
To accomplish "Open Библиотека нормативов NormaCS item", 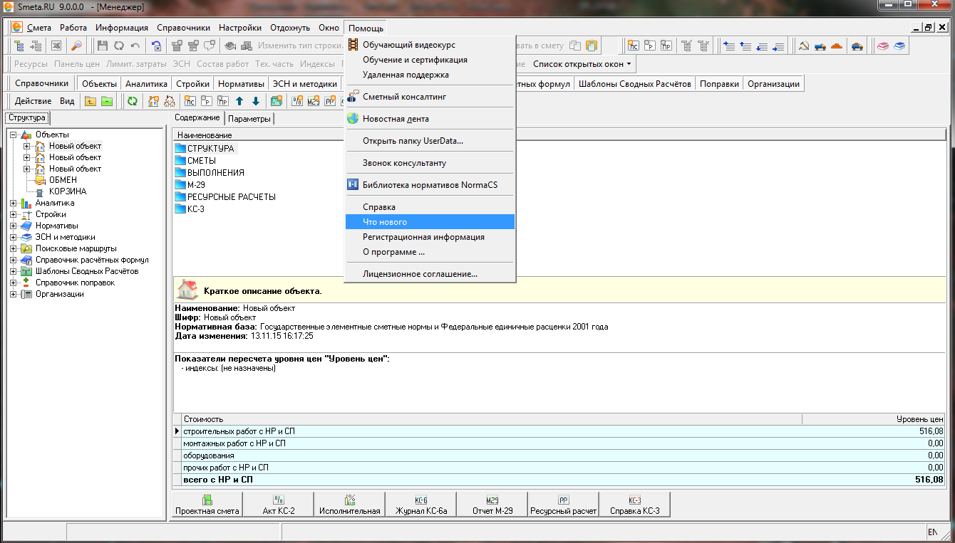I will coord(430,185).
